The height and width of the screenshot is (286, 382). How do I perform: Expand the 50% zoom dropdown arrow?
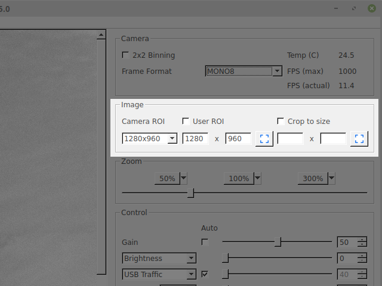click(184, 179)
